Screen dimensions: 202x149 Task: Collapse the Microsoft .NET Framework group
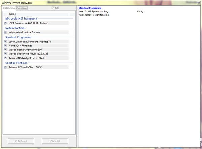coord(21,18)
